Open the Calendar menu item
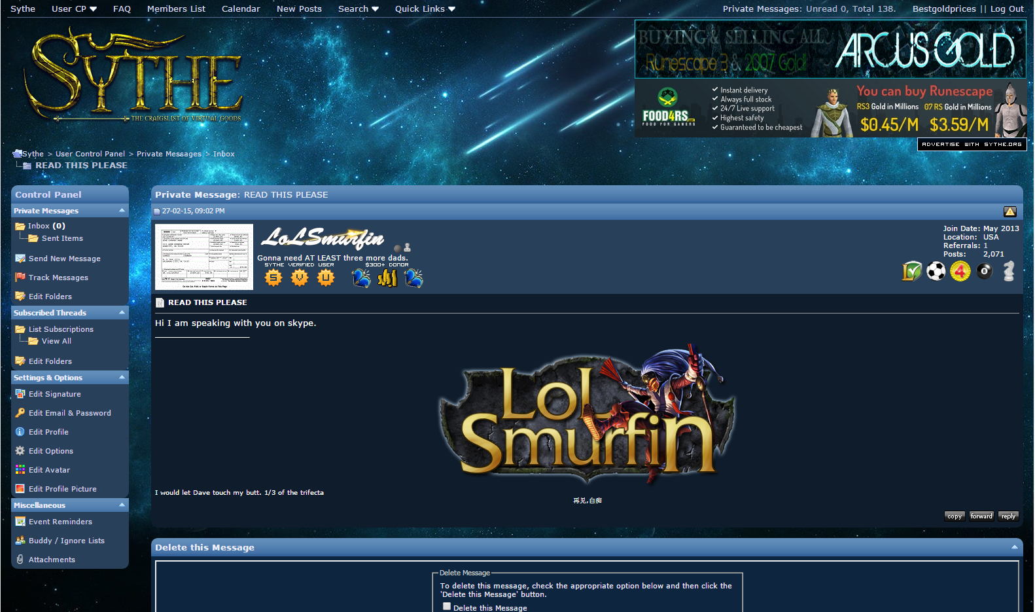The image size is (1035, 612). [x=241, y=9]
